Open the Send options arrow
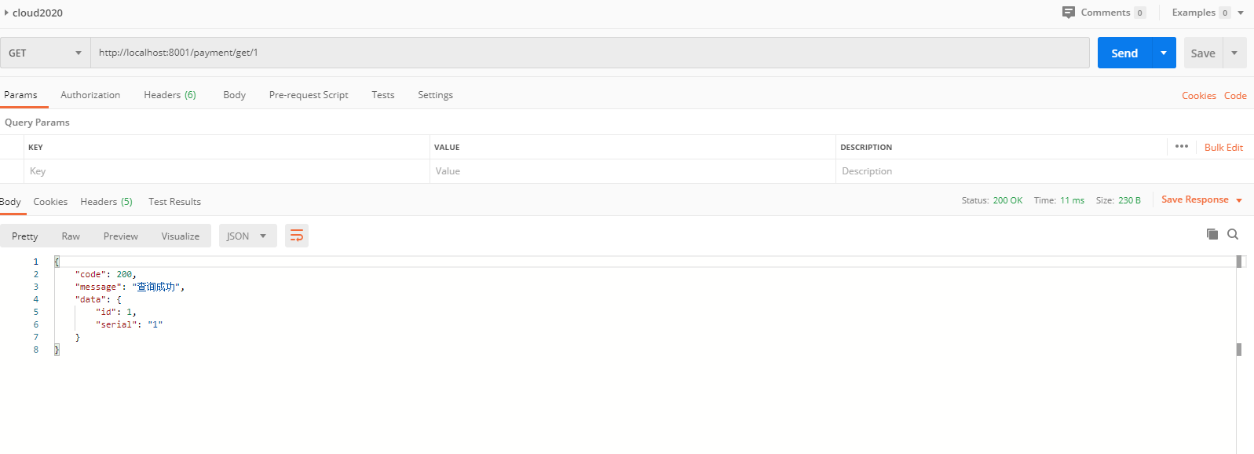Screen dimensions: 1254x454 pos(1164,53)
